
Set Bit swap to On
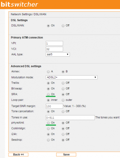pyautogui.click(x=48, y=89)
